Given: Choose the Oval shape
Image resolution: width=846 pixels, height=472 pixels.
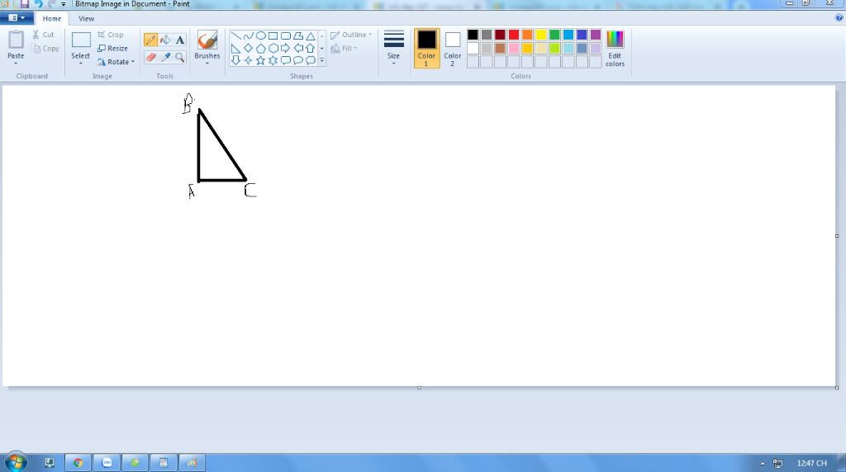Looking at the screenshot, I should 260,36.
